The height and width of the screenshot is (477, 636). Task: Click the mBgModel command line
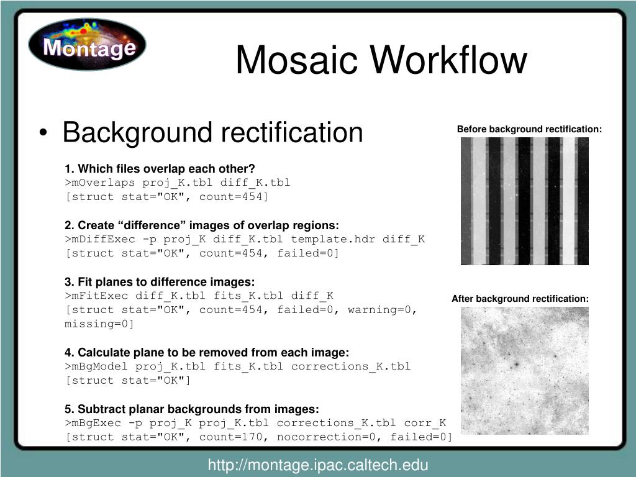click(237, 366)
